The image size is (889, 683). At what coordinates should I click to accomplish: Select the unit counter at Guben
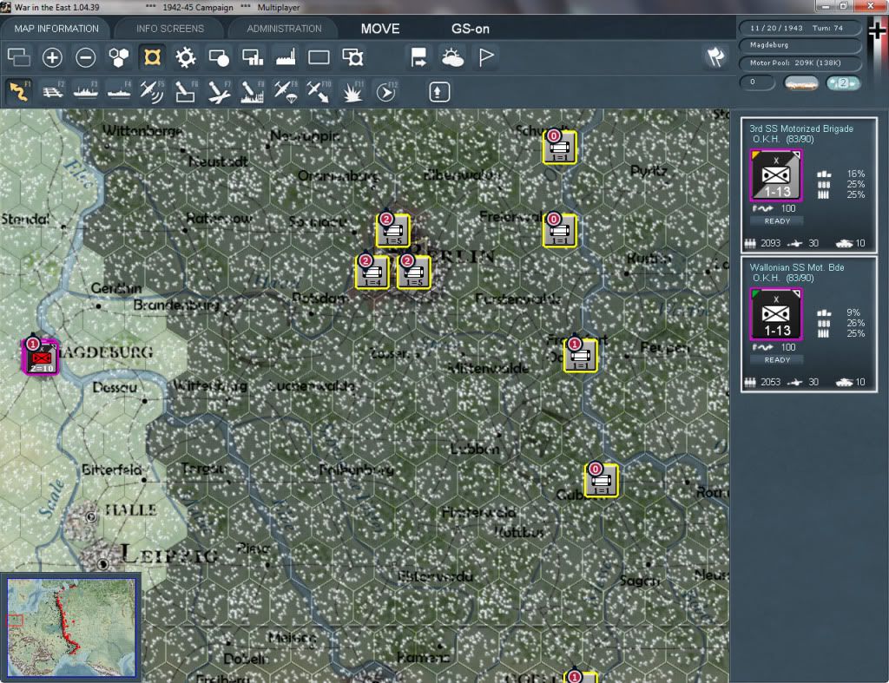[602, 481]
